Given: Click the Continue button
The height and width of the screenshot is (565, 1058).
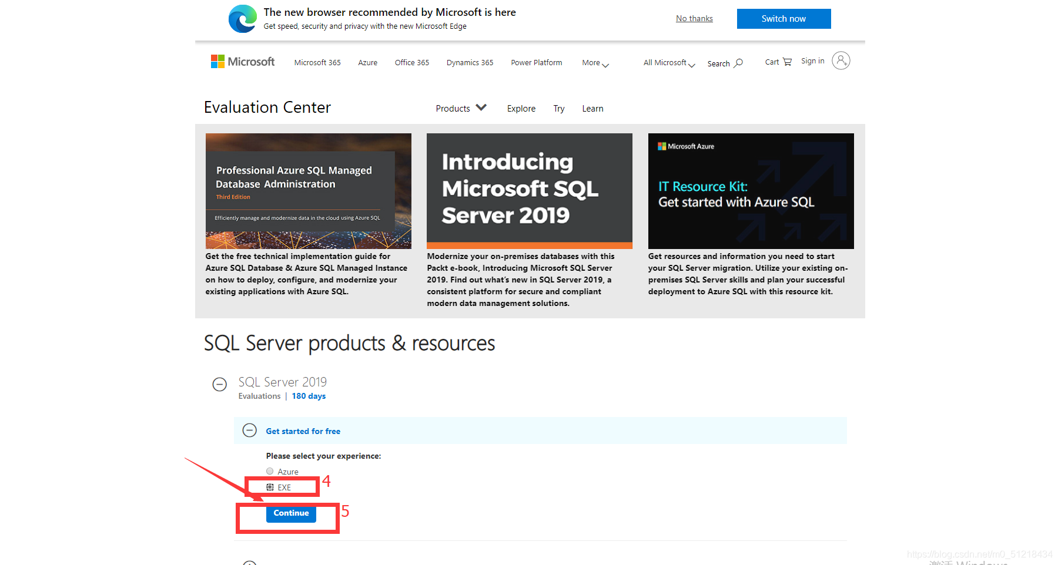Looking at the screenshot, I should (291, 513).
